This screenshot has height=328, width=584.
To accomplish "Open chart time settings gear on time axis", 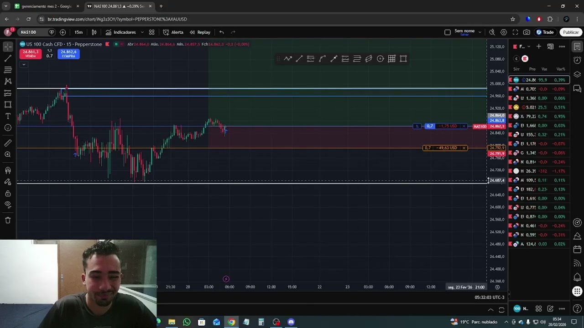I will tap(497, 287).
